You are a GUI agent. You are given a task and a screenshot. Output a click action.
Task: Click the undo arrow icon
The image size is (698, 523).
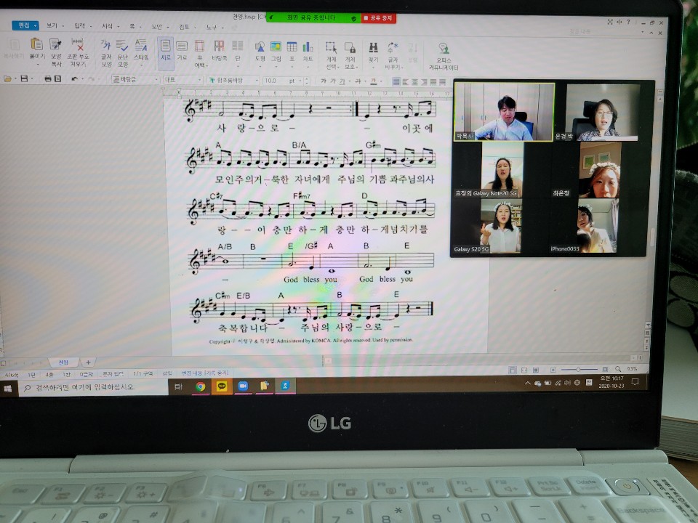pos(74,79)
